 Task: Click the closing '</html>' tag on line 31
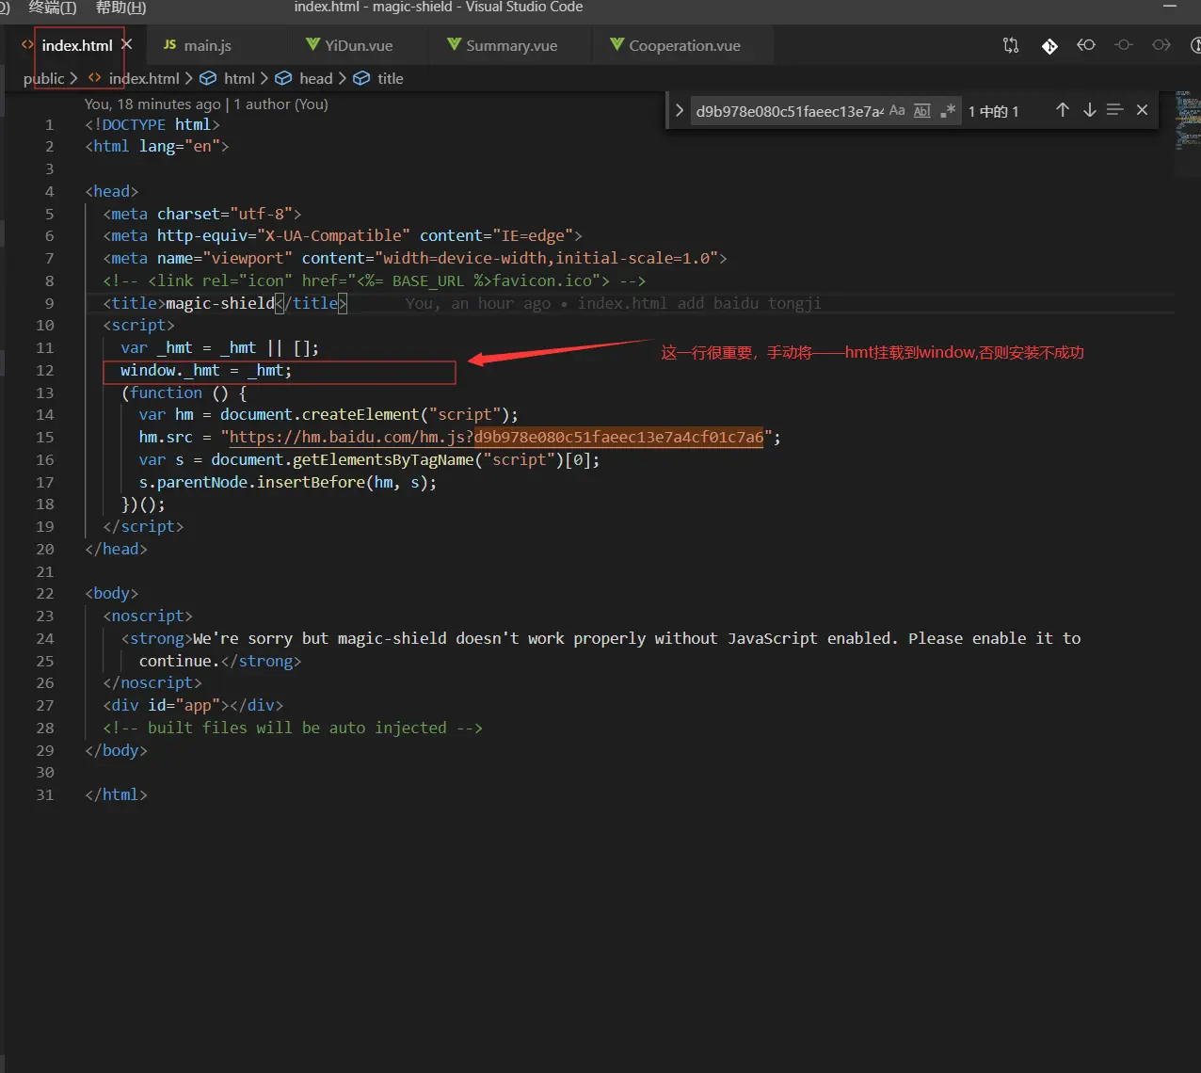point(116,794)
